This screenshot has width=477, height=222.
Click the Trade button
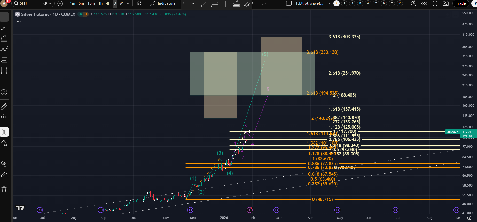click(461, 3)
